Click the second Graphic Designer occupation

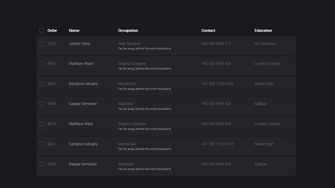[x=132, y=124]
